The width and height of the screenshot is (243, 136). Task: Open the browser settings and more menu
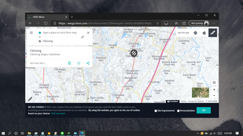point(214,23)
